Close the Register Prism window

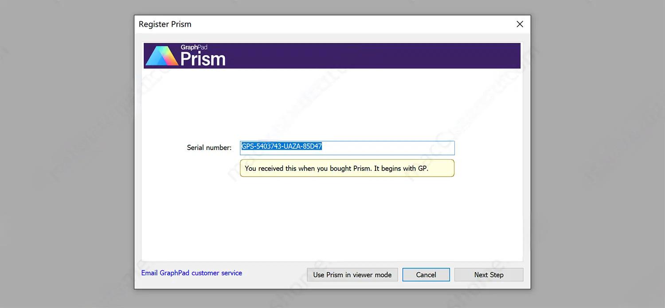coord(520,24)
